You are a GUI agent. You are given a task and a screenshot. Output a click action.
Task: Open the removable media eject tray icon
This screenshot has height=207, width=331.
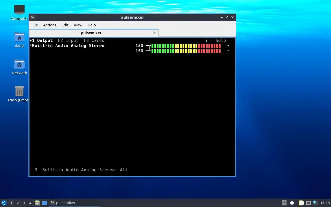tap(284, 203)
